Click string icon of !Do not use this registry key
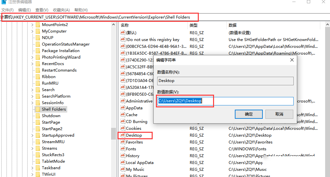Screen dimensions: 330x177 point(123,39)
